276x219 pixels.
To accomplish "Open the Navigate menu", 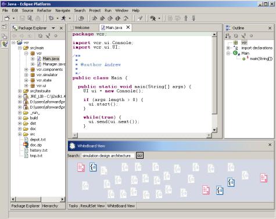I will point(63,10).
